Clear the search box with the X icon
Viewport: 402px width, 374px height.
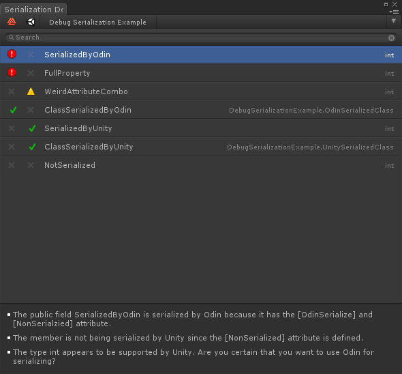point(391,38)
